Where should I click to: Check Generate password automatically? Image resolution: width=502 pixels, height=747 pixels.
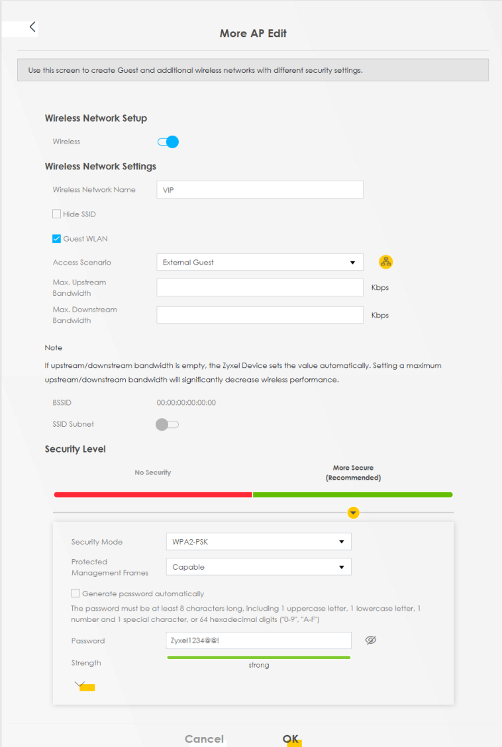tap(75, 593)
